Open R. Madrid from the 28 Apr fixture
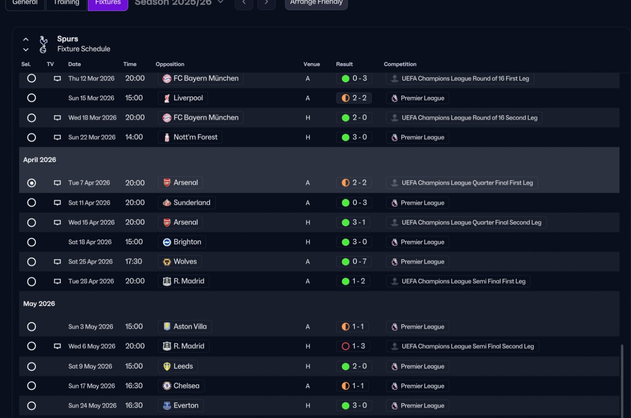This screenshot has width=631, height=418. [x=184, y=281]
